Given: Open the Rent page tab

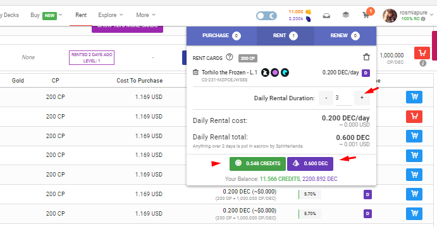Looking at the screenshot, I should tap(81, 15).
